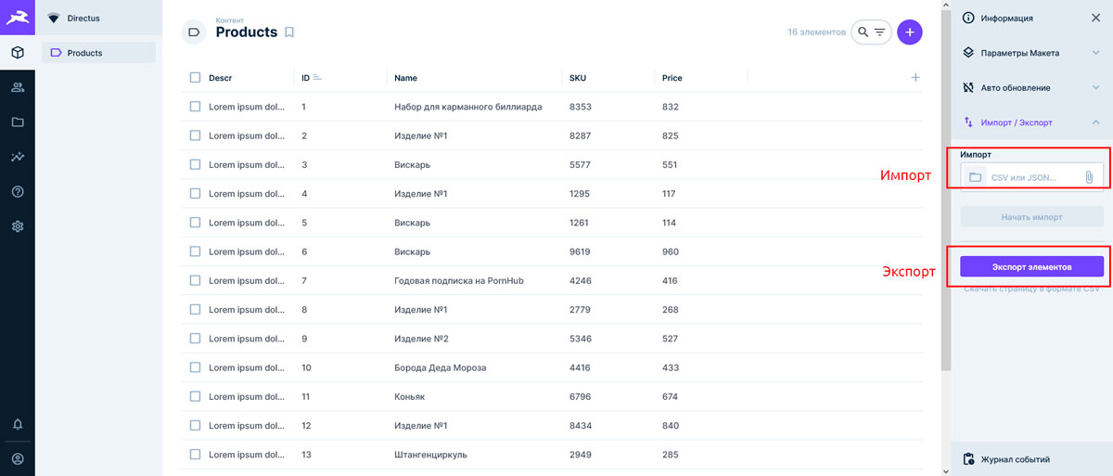1113x476 pixels.
Task: Select checkbox for Коньяк row
Action: point(195,396)
